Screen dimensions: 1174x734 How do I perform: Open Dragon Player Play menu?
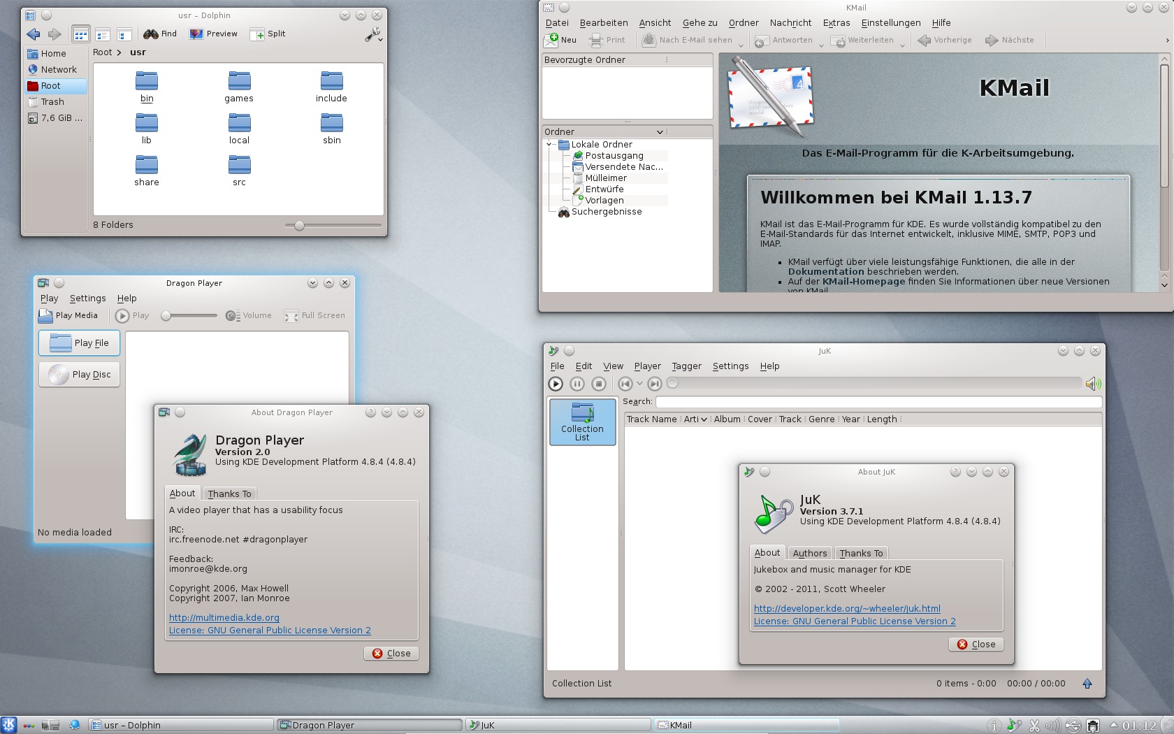pos(49,298)
